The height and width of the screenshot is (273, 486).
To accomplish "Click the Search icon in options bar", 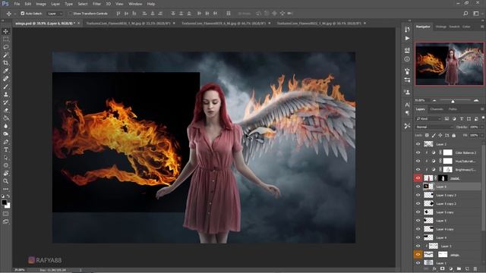I will click(465, 14).
